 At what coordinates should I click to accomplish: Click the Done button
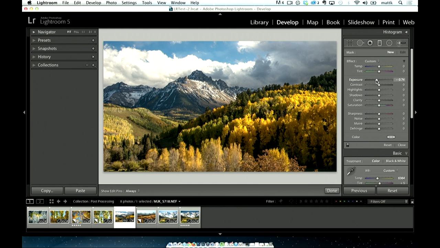click(332, 190)
